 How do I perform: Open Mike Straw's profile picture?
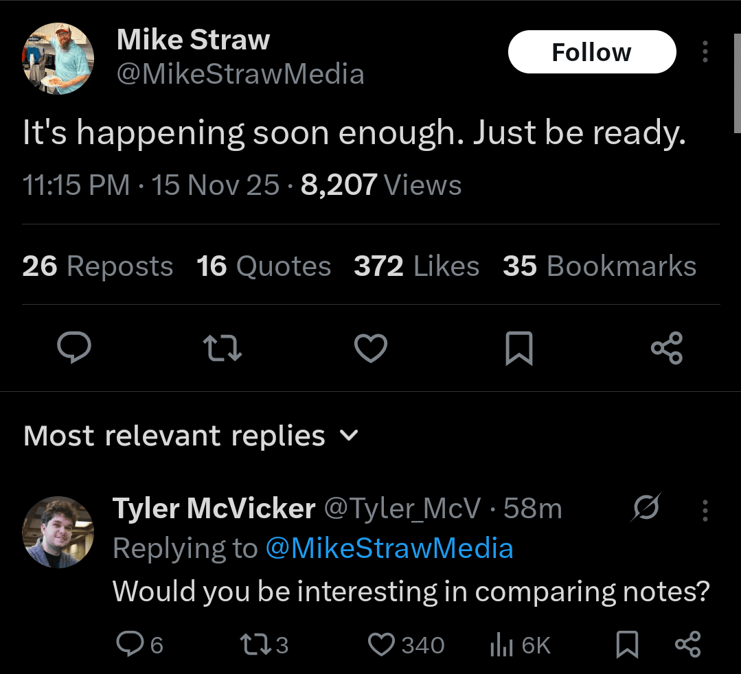[x=58, y=58]
